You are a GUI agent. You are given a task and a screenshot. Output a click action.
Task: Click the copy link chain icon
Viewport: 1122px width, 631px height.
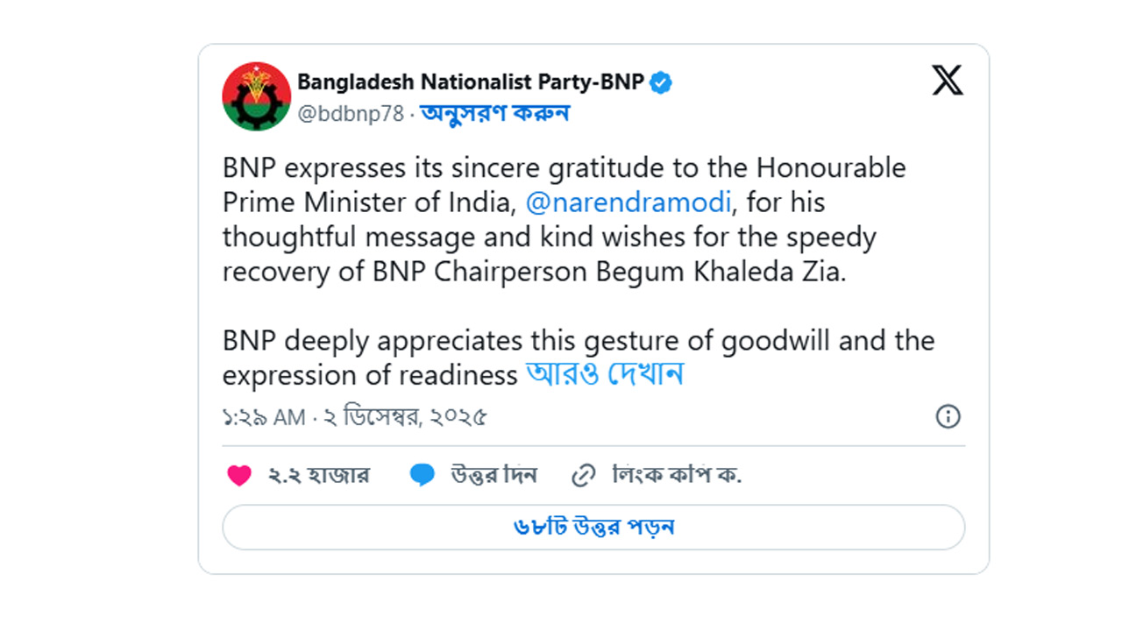click(583, 476)
